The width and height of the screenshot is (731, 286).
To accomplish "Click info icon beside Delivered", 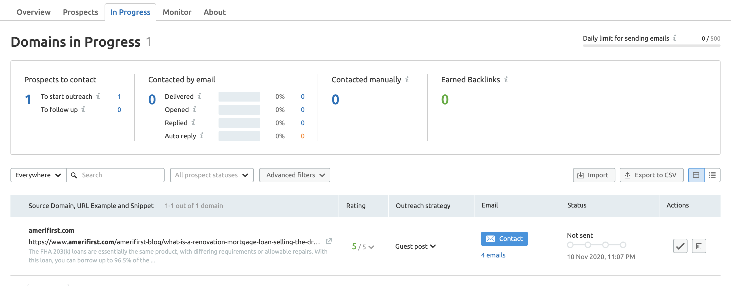I will click(199, 96).
